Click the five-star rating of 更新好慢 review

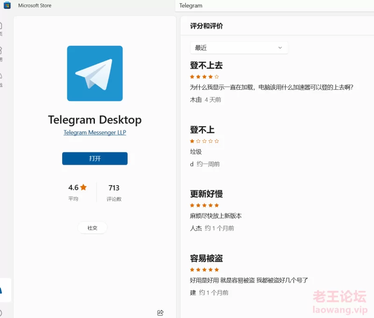(204, 205)
